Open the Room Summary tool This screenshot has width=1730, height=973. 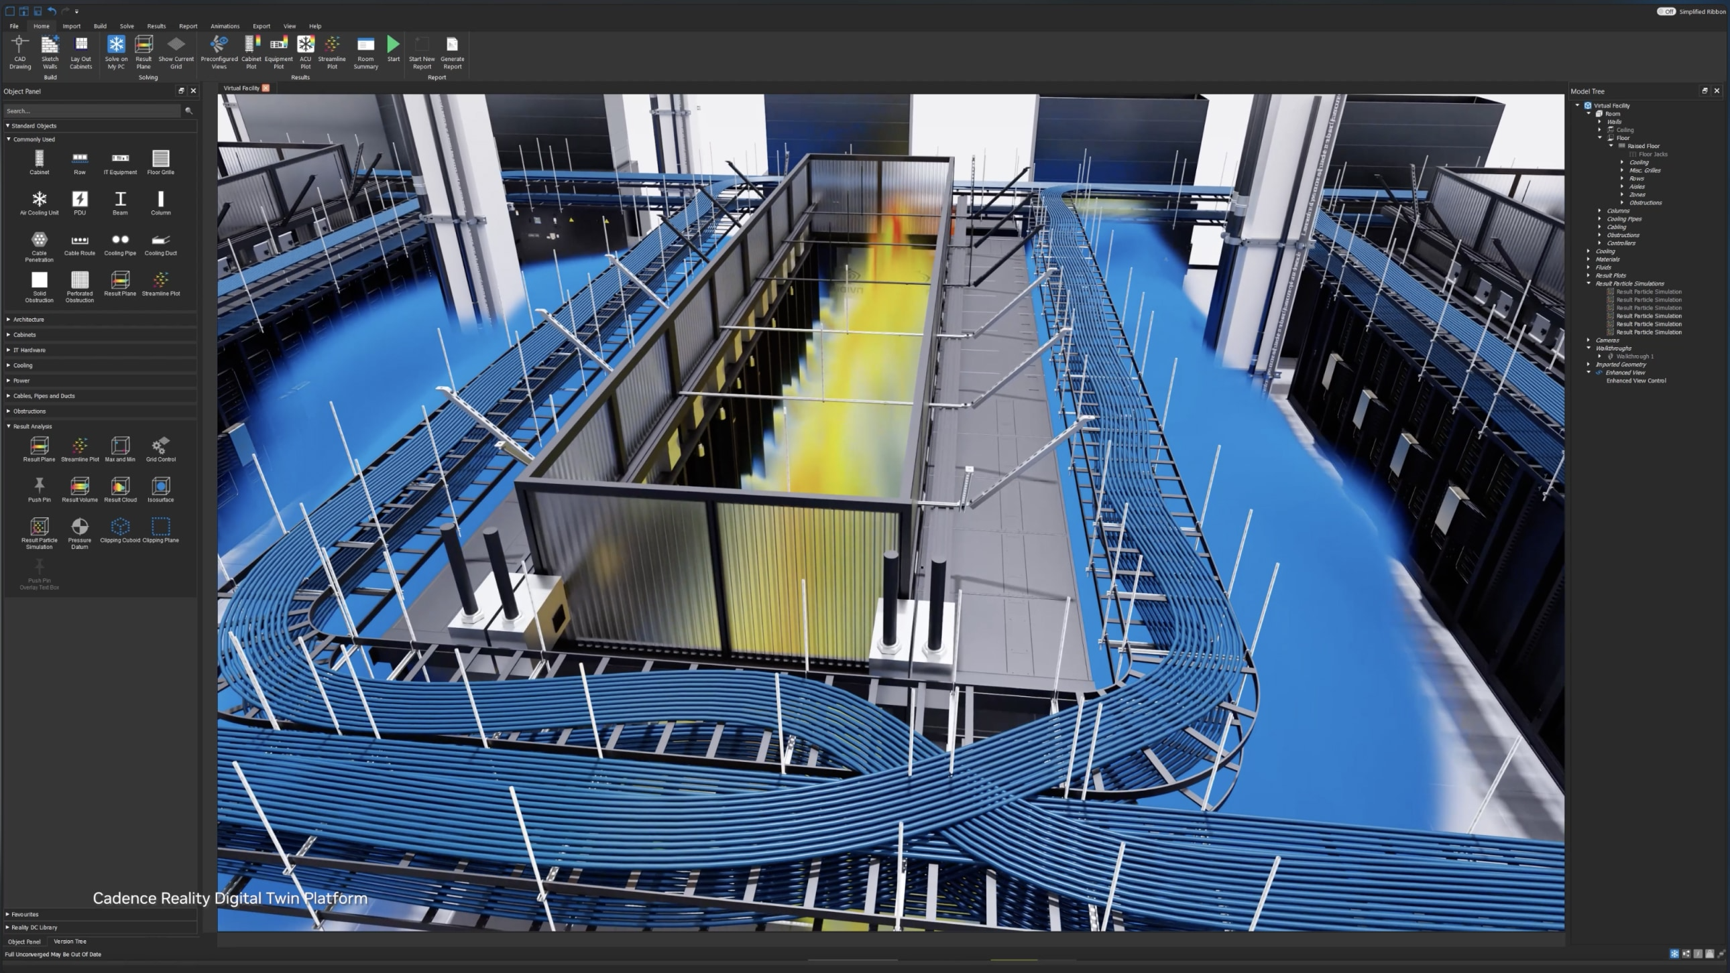point(365,52)
